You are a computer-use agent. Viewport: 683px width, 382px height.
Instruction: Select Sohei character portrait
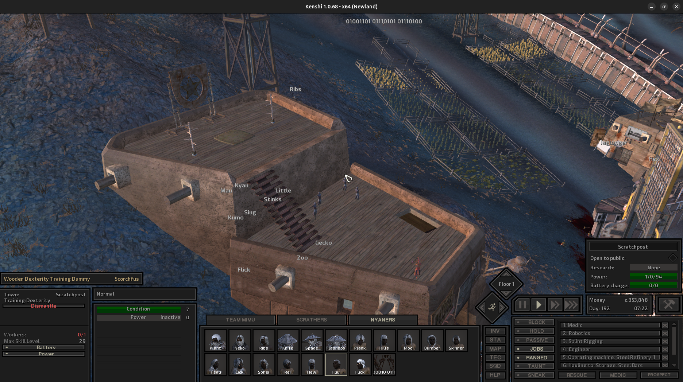click(x=264, y=365)
